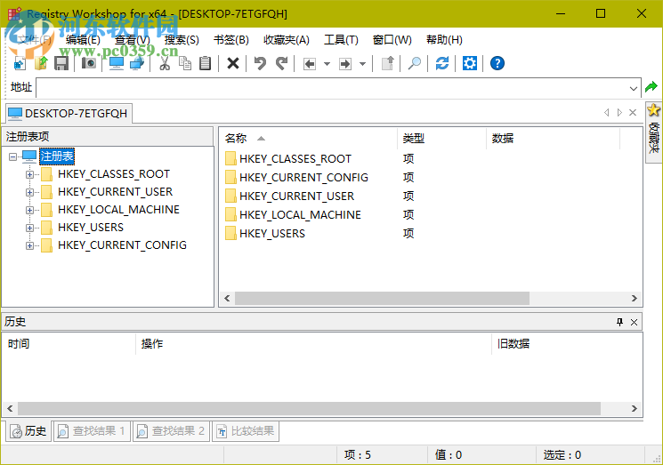The height and width of the screenshot is (465, 663).
Task: Click right arrow of history panel scrollbar
Action: click(x=635, y=408)
